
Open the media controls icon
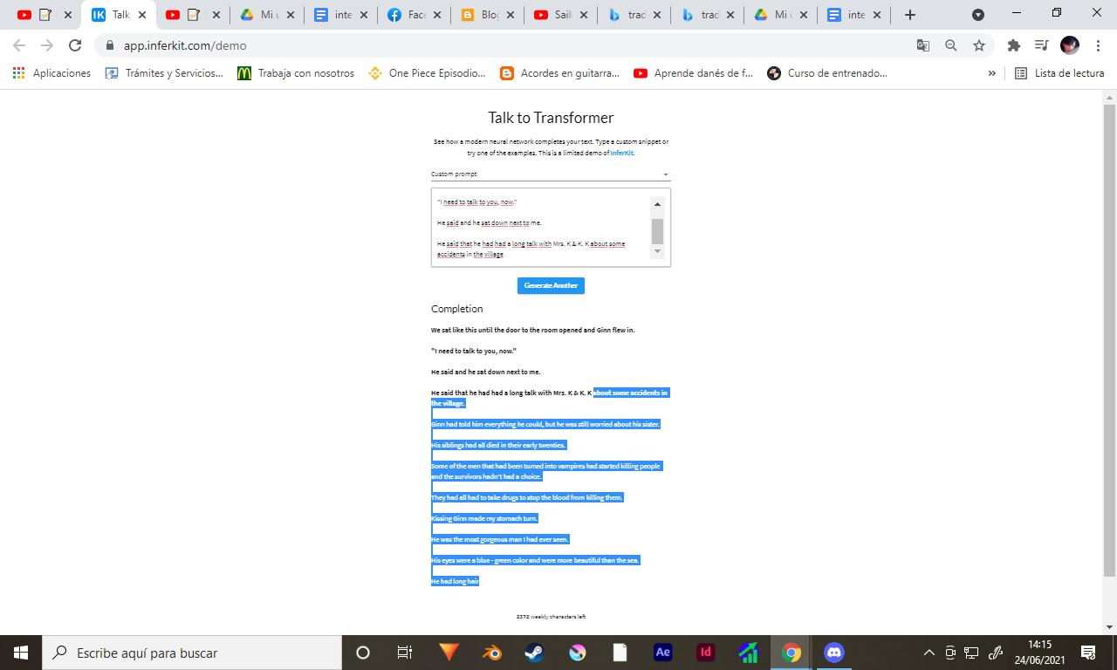[1041, 45]
